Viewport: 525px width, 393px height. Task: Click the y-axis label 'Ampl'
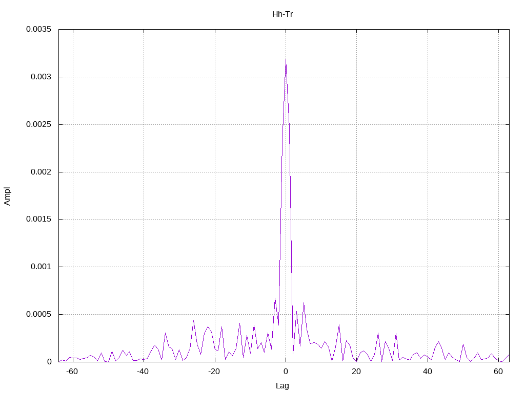[7, 196]
